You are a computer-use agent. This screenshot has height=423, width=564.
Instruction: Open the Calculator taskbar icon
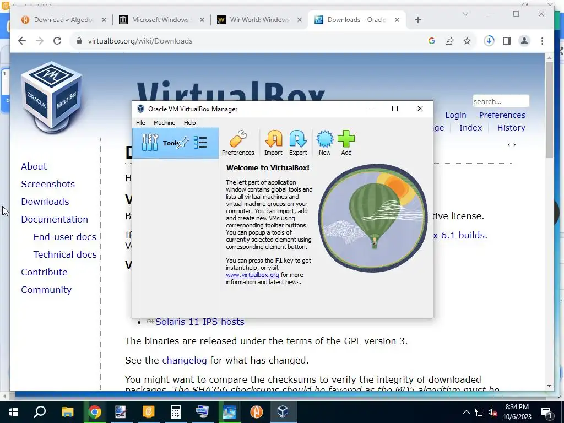tap(176, 412)
